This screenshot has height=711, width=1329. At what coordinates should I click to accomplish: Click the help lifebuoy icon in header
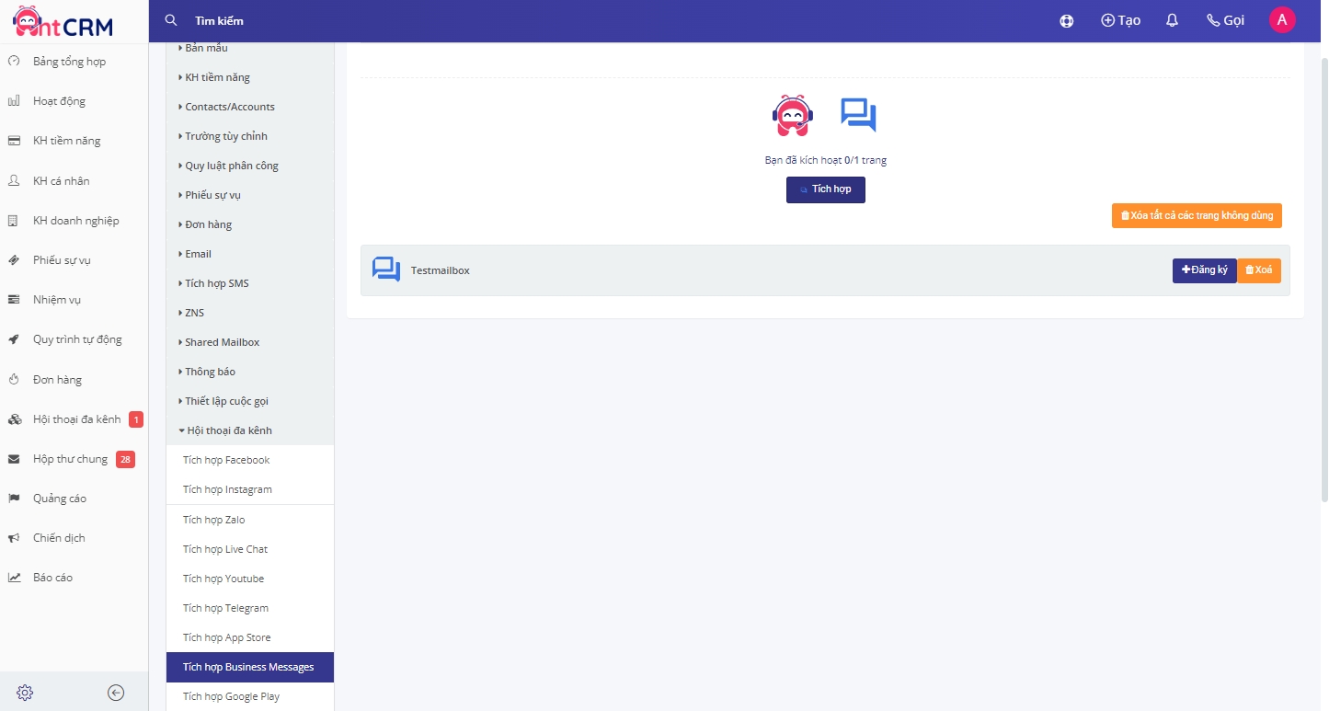(1066, 20)
